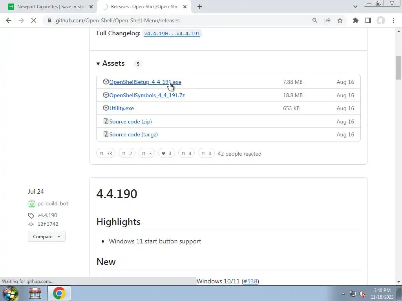Open the v4.4.190...v4.4.191 changelog link
Image resolution: width=402 pixels, height=301 pixels.
click(172, 34)
